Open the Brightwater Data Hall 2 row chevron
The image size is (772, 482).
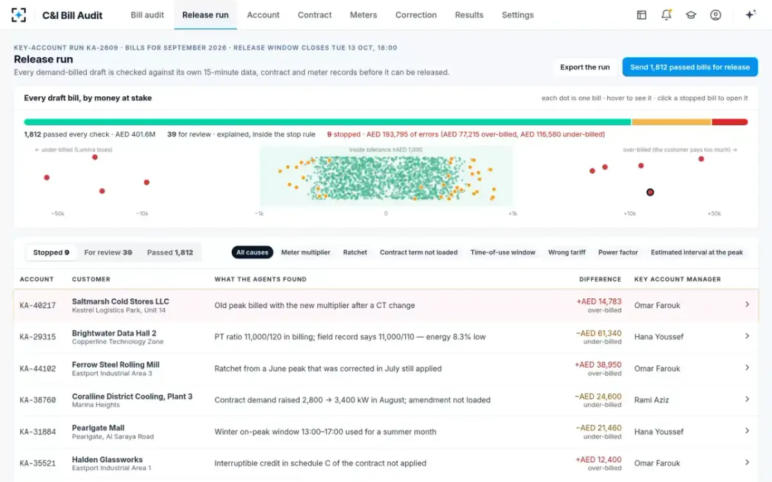tap(747, 336)
